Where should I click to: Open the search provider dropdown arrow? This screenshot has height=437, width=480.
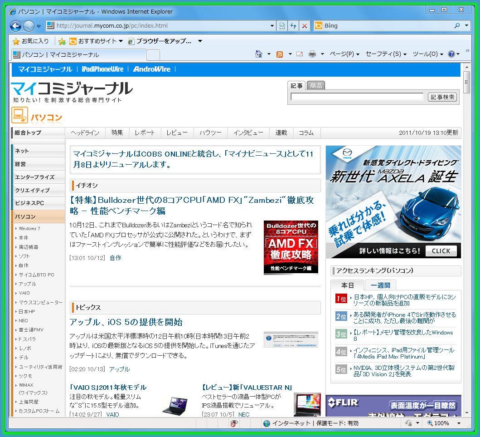point(467,26)
